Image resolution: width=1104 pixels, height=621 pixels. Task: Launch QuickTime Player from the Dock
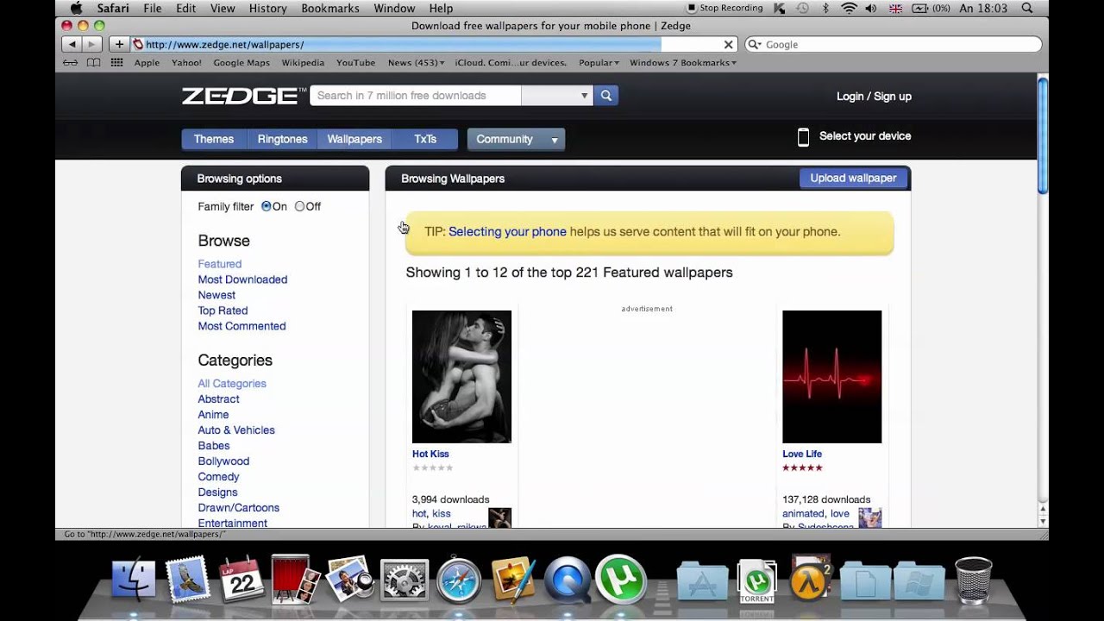567,579
